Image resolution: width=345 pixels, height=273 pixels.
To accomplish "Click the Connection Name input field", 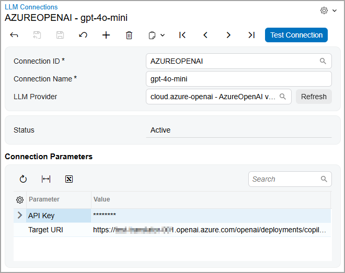I will (x=238, y=79).
